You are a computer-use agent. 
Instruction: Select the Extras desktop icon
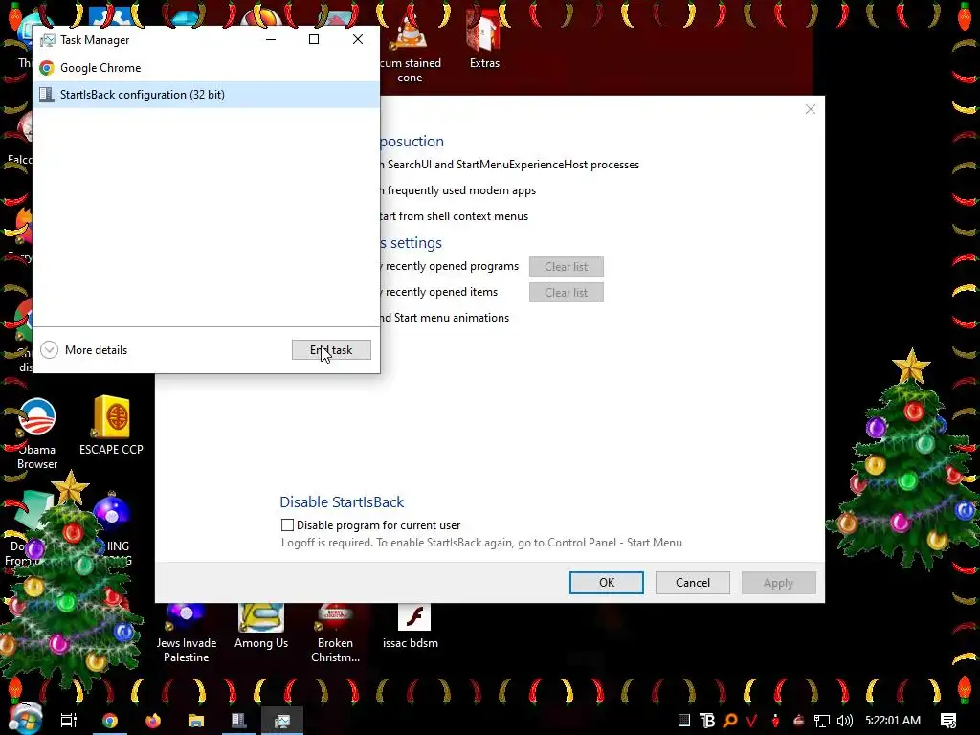pos(484,38)
